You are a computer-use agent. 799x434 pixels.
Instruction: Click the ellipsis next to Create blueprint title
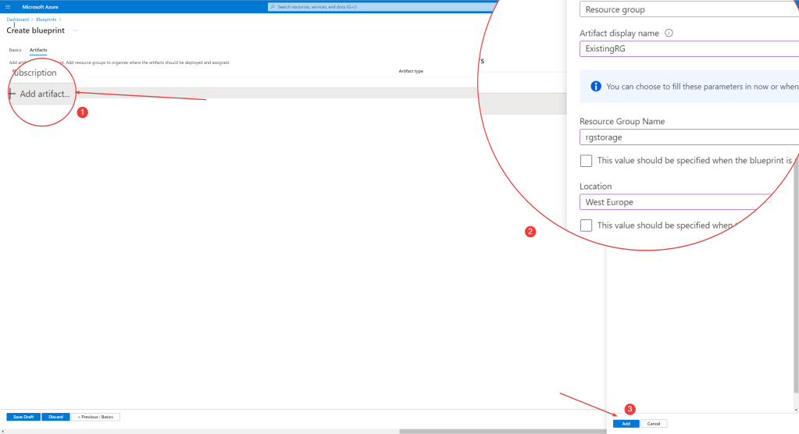click(x=75, y=30)
